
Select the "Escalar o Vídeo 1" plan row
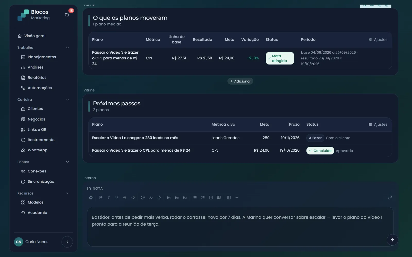[x=240, y=138]
